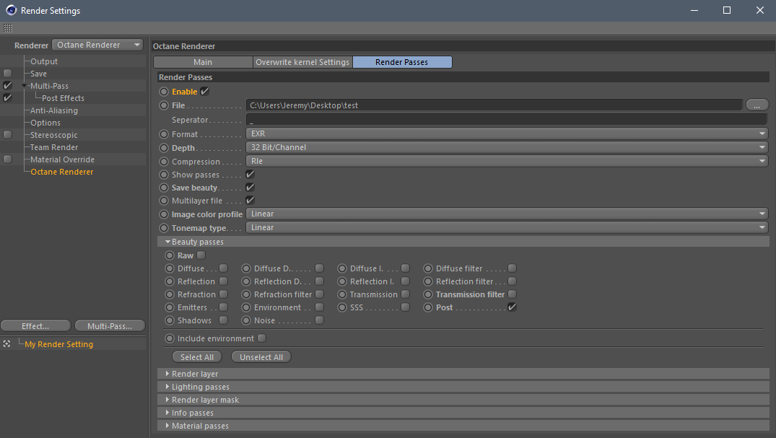Enable the Raw beauty pass checkbox
This screenshot has width=776, height=438.
pos(201,255)
